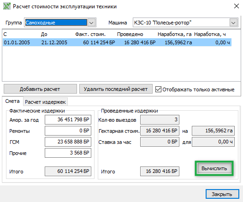Viewport: 243px width, 202px height.
Task: Expand the Машина dropdown arrow
Action: (x=233, y=23)
